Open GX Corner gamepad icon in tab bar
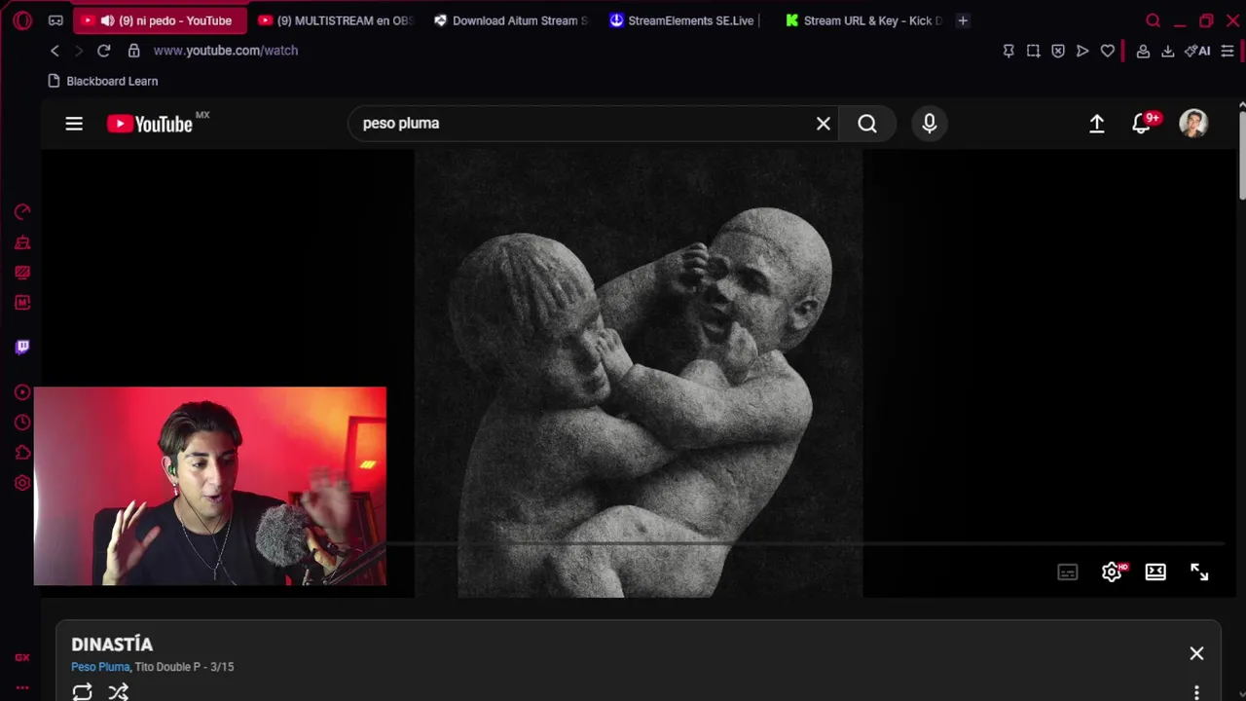The height and width of the screenshot is (701, 1246). (x=55, y=20)
